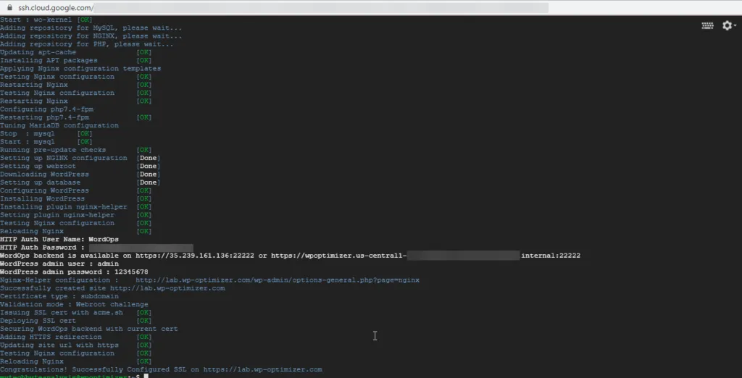
Task: Click 'HTTP Auth Password' label
Action: pos(42,248)
